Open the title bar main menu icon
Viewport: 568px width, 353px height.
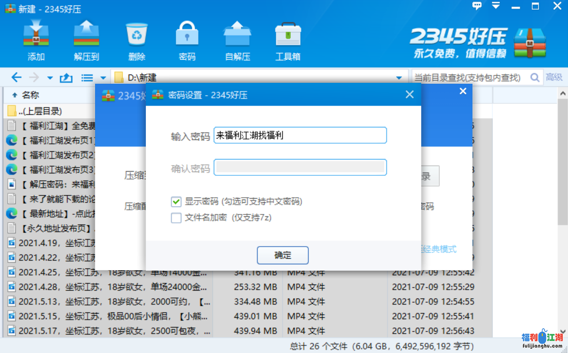(x=496, y=6)
